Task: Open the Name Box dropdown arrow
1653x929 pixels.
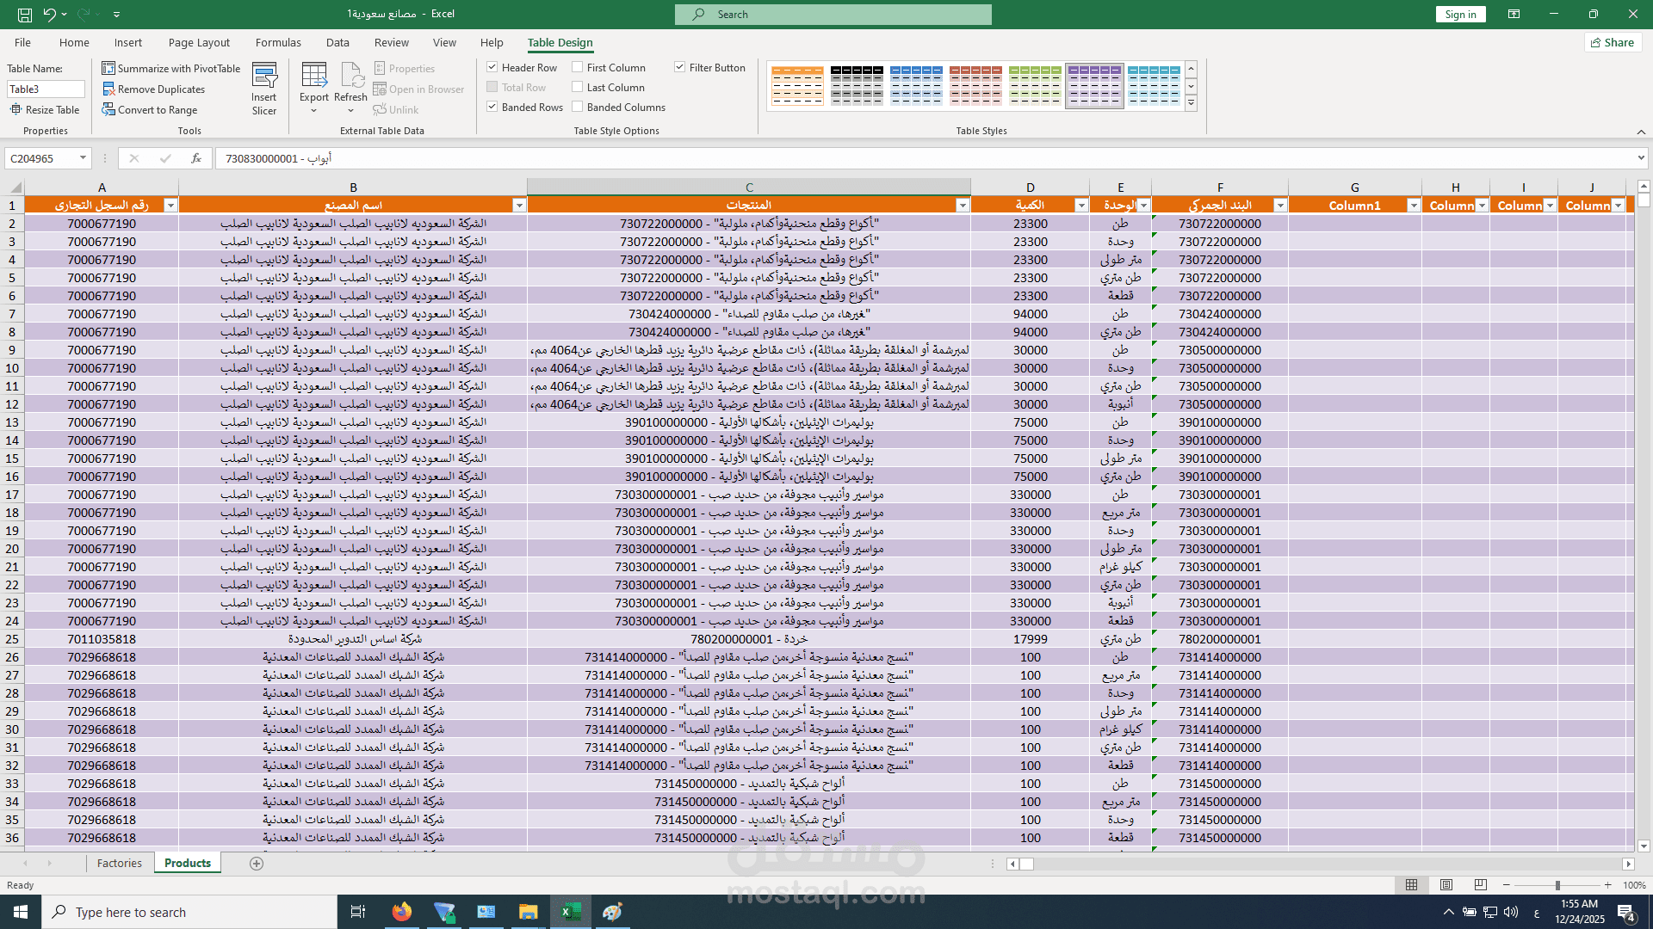Action: tap(83, 158)
